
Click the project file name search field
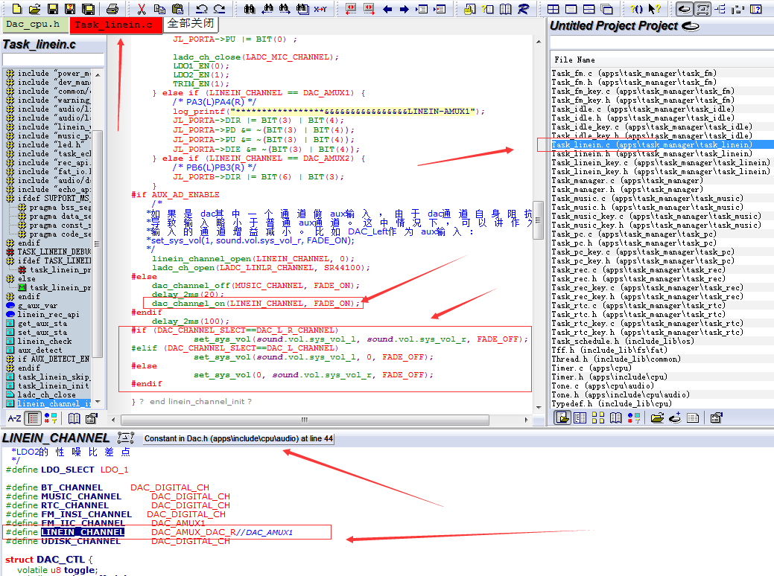662,43
